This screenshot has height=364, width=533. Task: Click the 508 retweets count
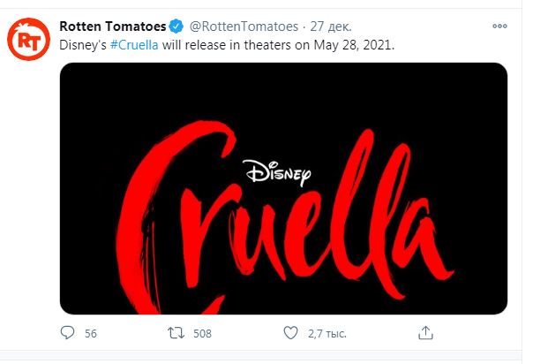click(202, 334)
